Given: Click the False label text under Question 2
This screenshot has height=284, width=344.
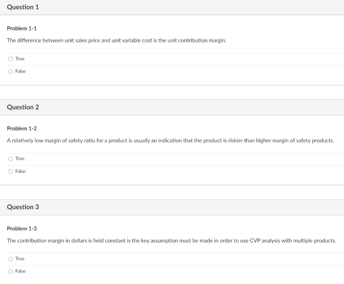Looking at the screenshot, I should [20, 171].
